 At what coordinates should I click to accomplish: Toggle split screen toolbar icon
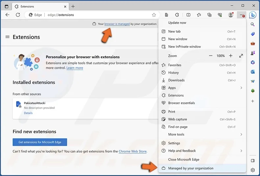click(188, 15)
